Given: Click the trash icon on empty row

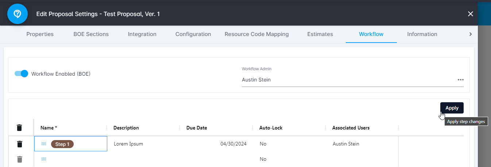Looking at the screenshot, I should tap(20, 159).
